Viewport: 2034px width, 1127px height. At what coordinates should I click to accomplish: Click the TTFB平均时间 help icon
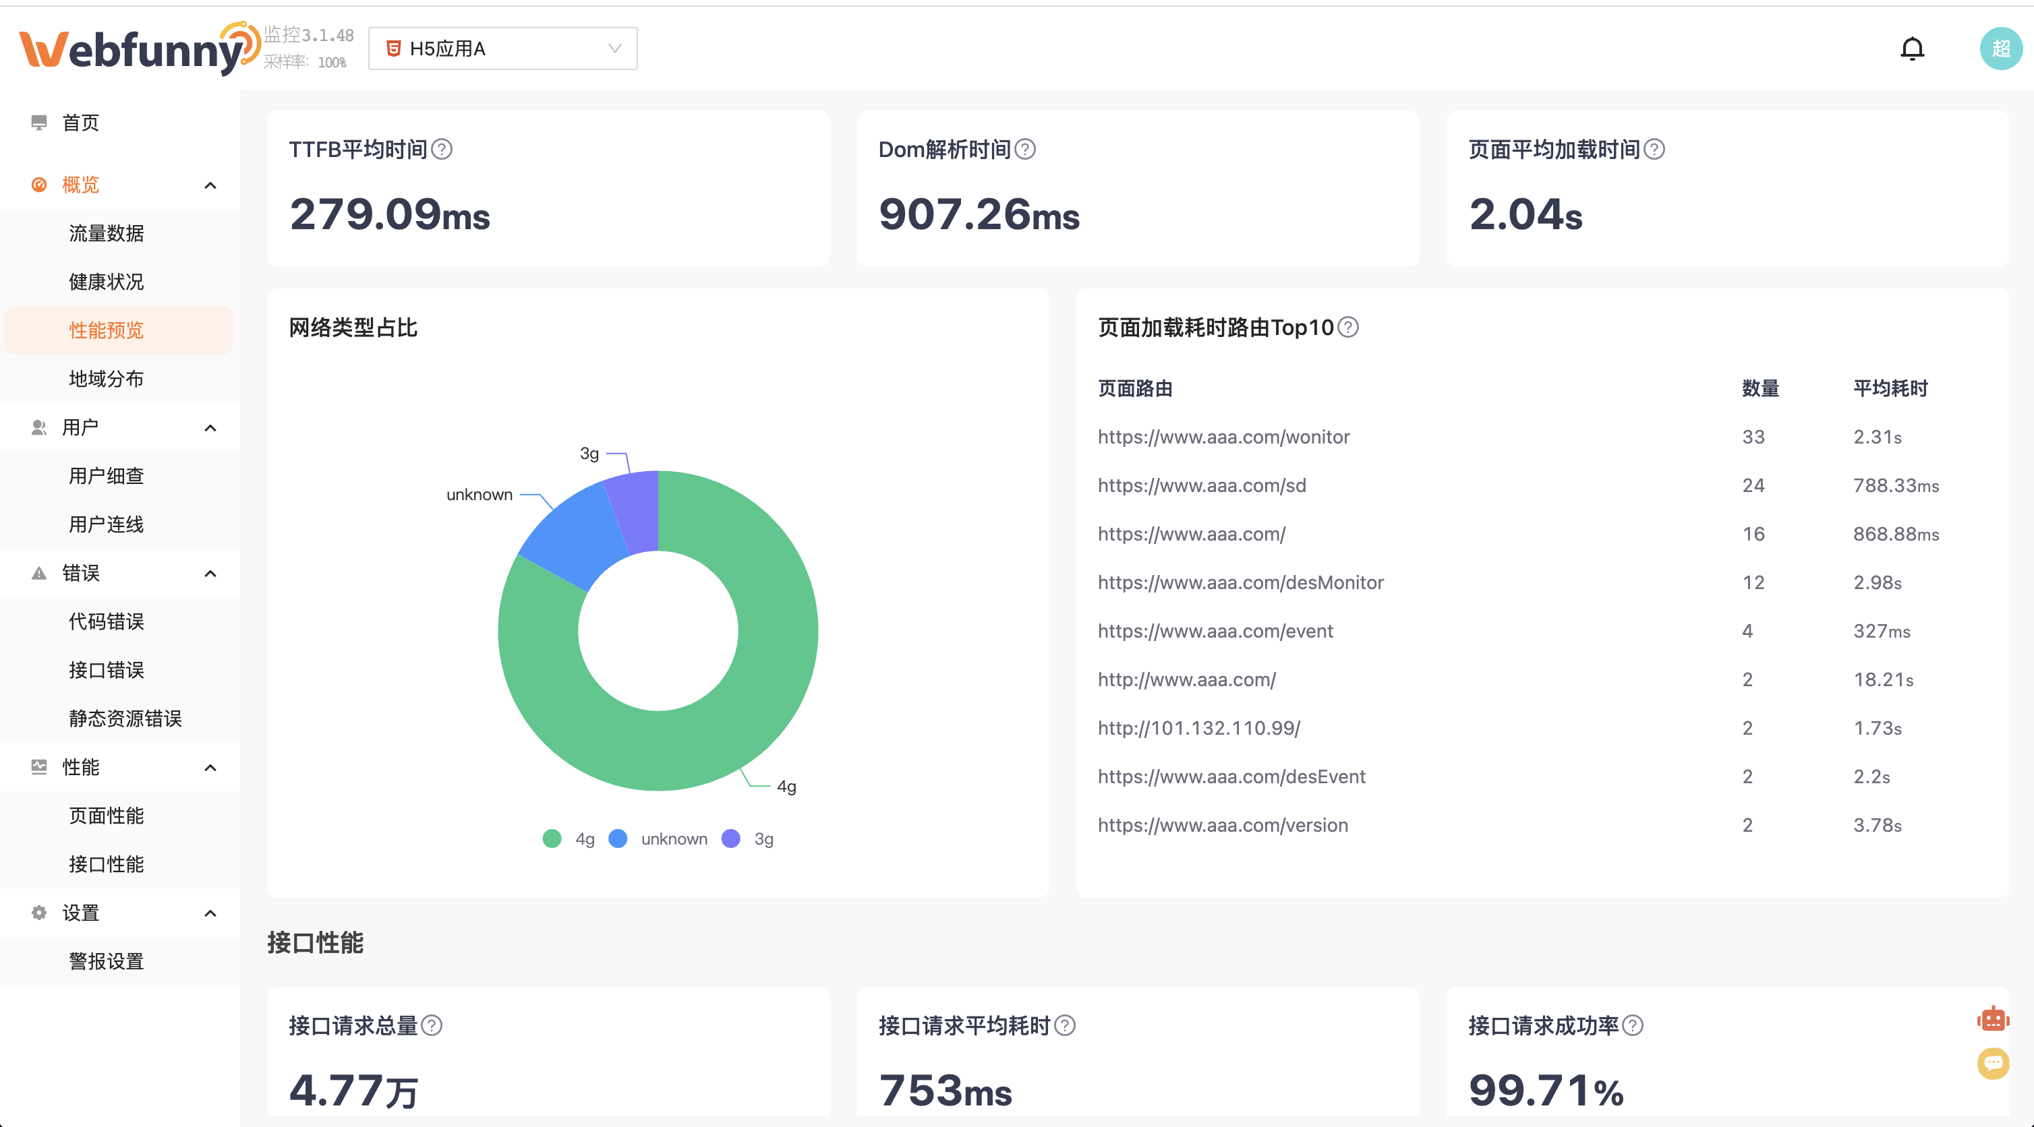(x=442, y=149)
